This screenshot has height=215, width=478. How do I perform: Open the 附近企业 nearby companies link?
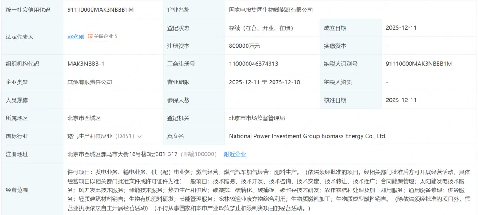point(235,154)
